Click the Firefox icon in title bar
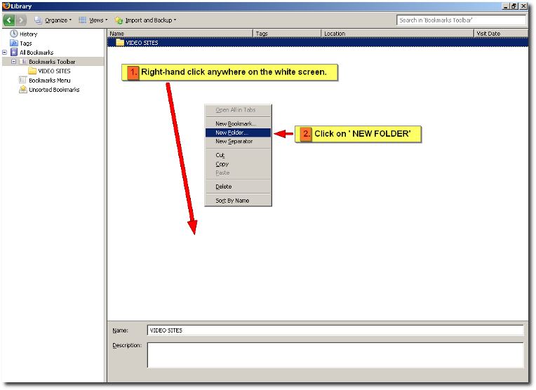Viewport: 536px width, 390px height. tap(6, 6)
